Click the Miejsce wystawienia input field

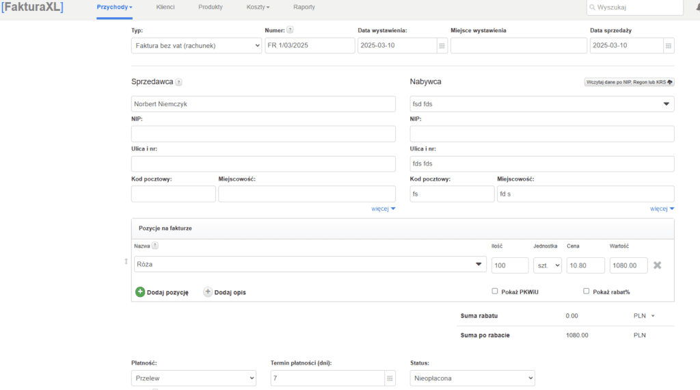(518, 46)
